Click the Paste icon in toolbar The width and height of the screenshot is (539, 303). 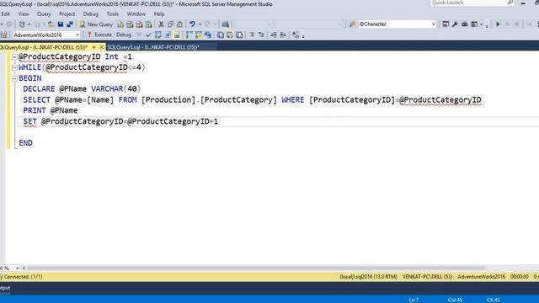pos(179,24)
